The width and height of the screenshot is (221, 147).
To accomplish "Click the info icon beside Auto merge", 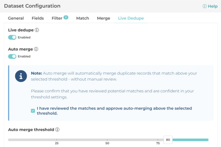I will point(36,49).
